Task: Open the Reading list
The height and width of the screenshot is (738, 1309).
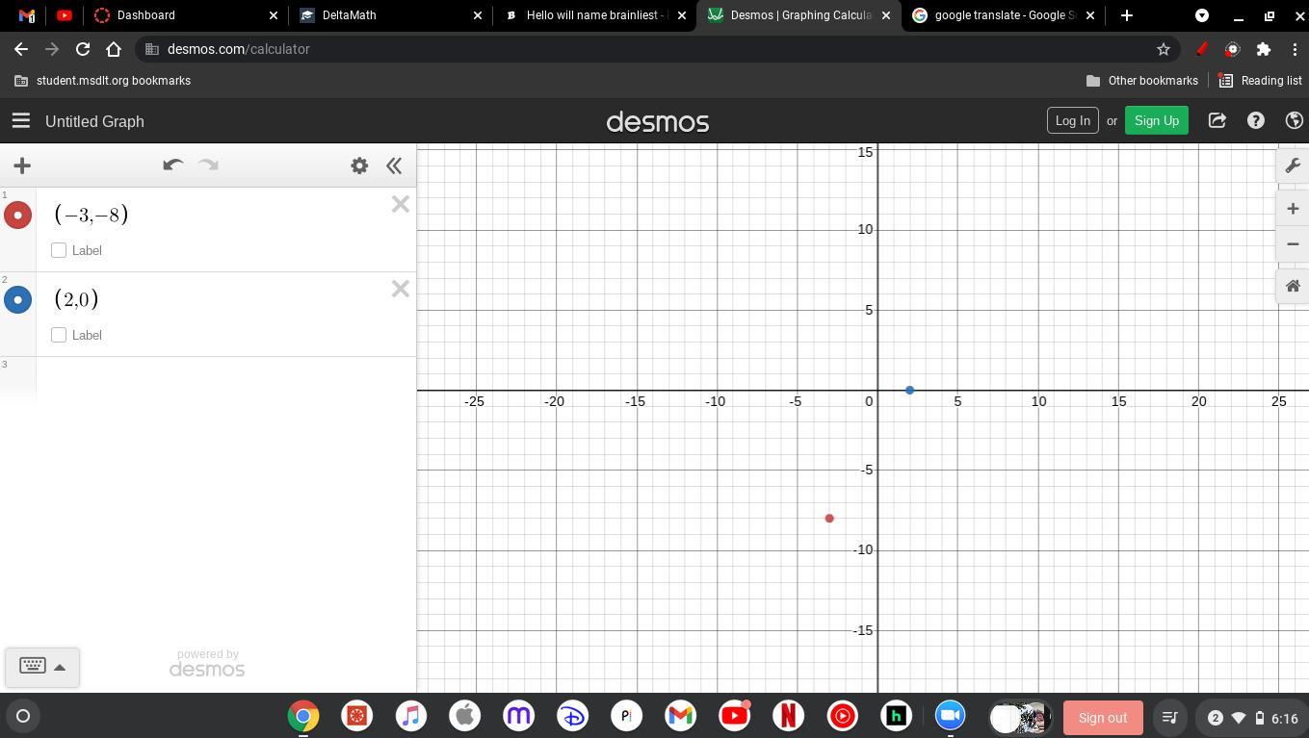Action: click(x=1261, y=81)
